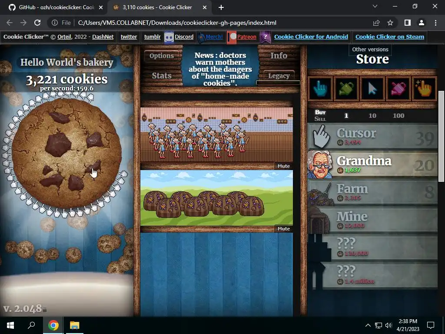
Task: Buy the orange sparkling hand upgrade
Action: point(424,89)
